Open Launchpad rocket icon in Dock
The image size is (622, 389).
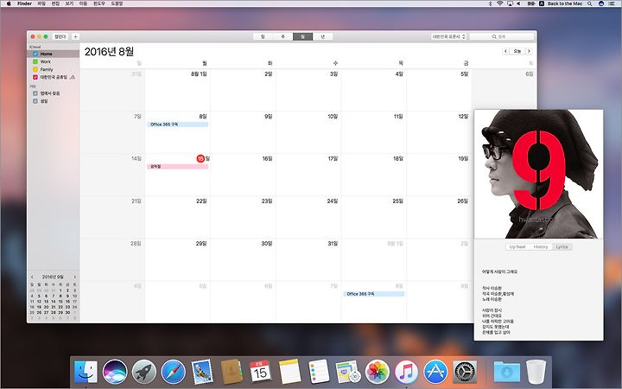144,372
